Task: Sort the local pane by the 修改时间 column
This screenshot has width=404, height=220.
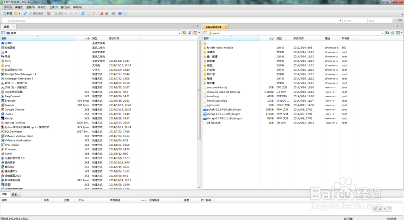Action: coord(124,38)
